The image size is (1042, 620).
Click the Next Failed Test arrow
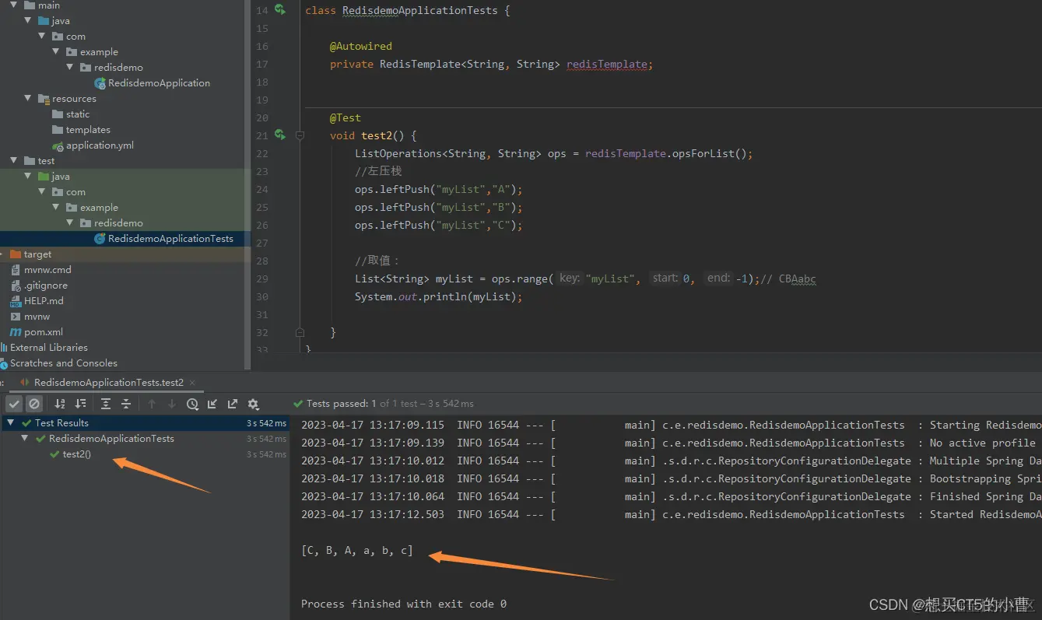click(x=172, y=404)
